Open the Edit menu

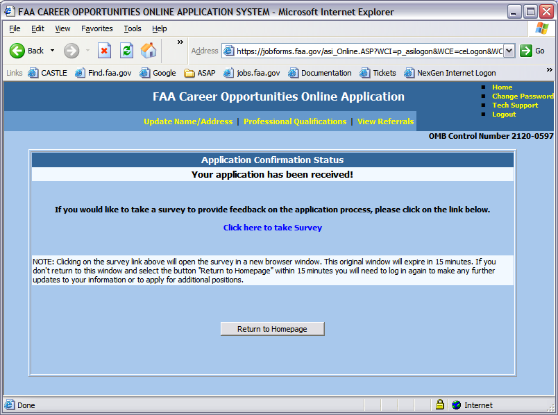point(37,28)
